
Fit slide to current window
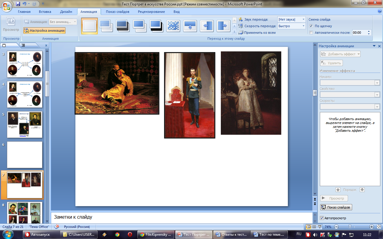point(379,227)
